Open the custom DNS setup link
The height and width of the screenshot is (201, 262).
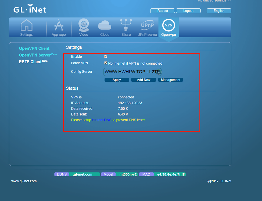101,120
